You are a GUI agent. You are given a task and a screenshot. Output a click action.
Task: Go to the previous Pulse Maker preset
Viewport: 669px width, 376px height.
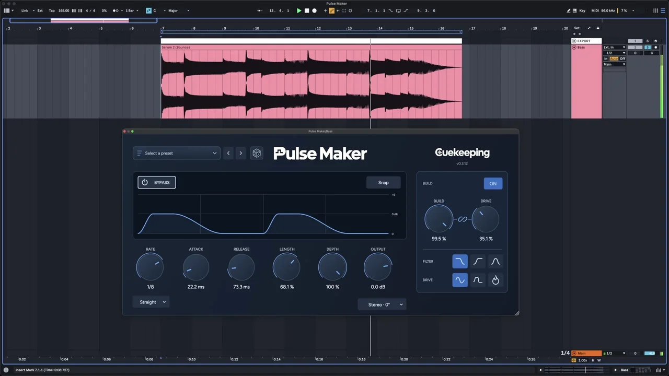click(228, 153)
